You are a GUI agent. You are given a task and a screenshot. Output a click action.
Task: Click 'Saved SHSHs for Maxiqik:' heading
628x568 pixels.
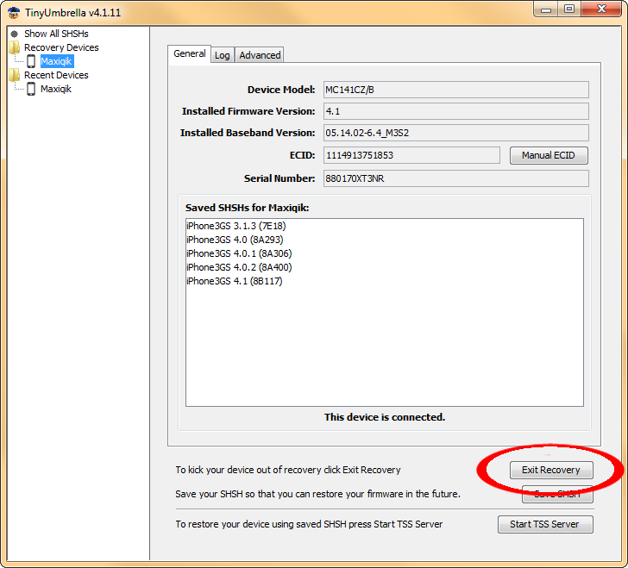[247, 208]
